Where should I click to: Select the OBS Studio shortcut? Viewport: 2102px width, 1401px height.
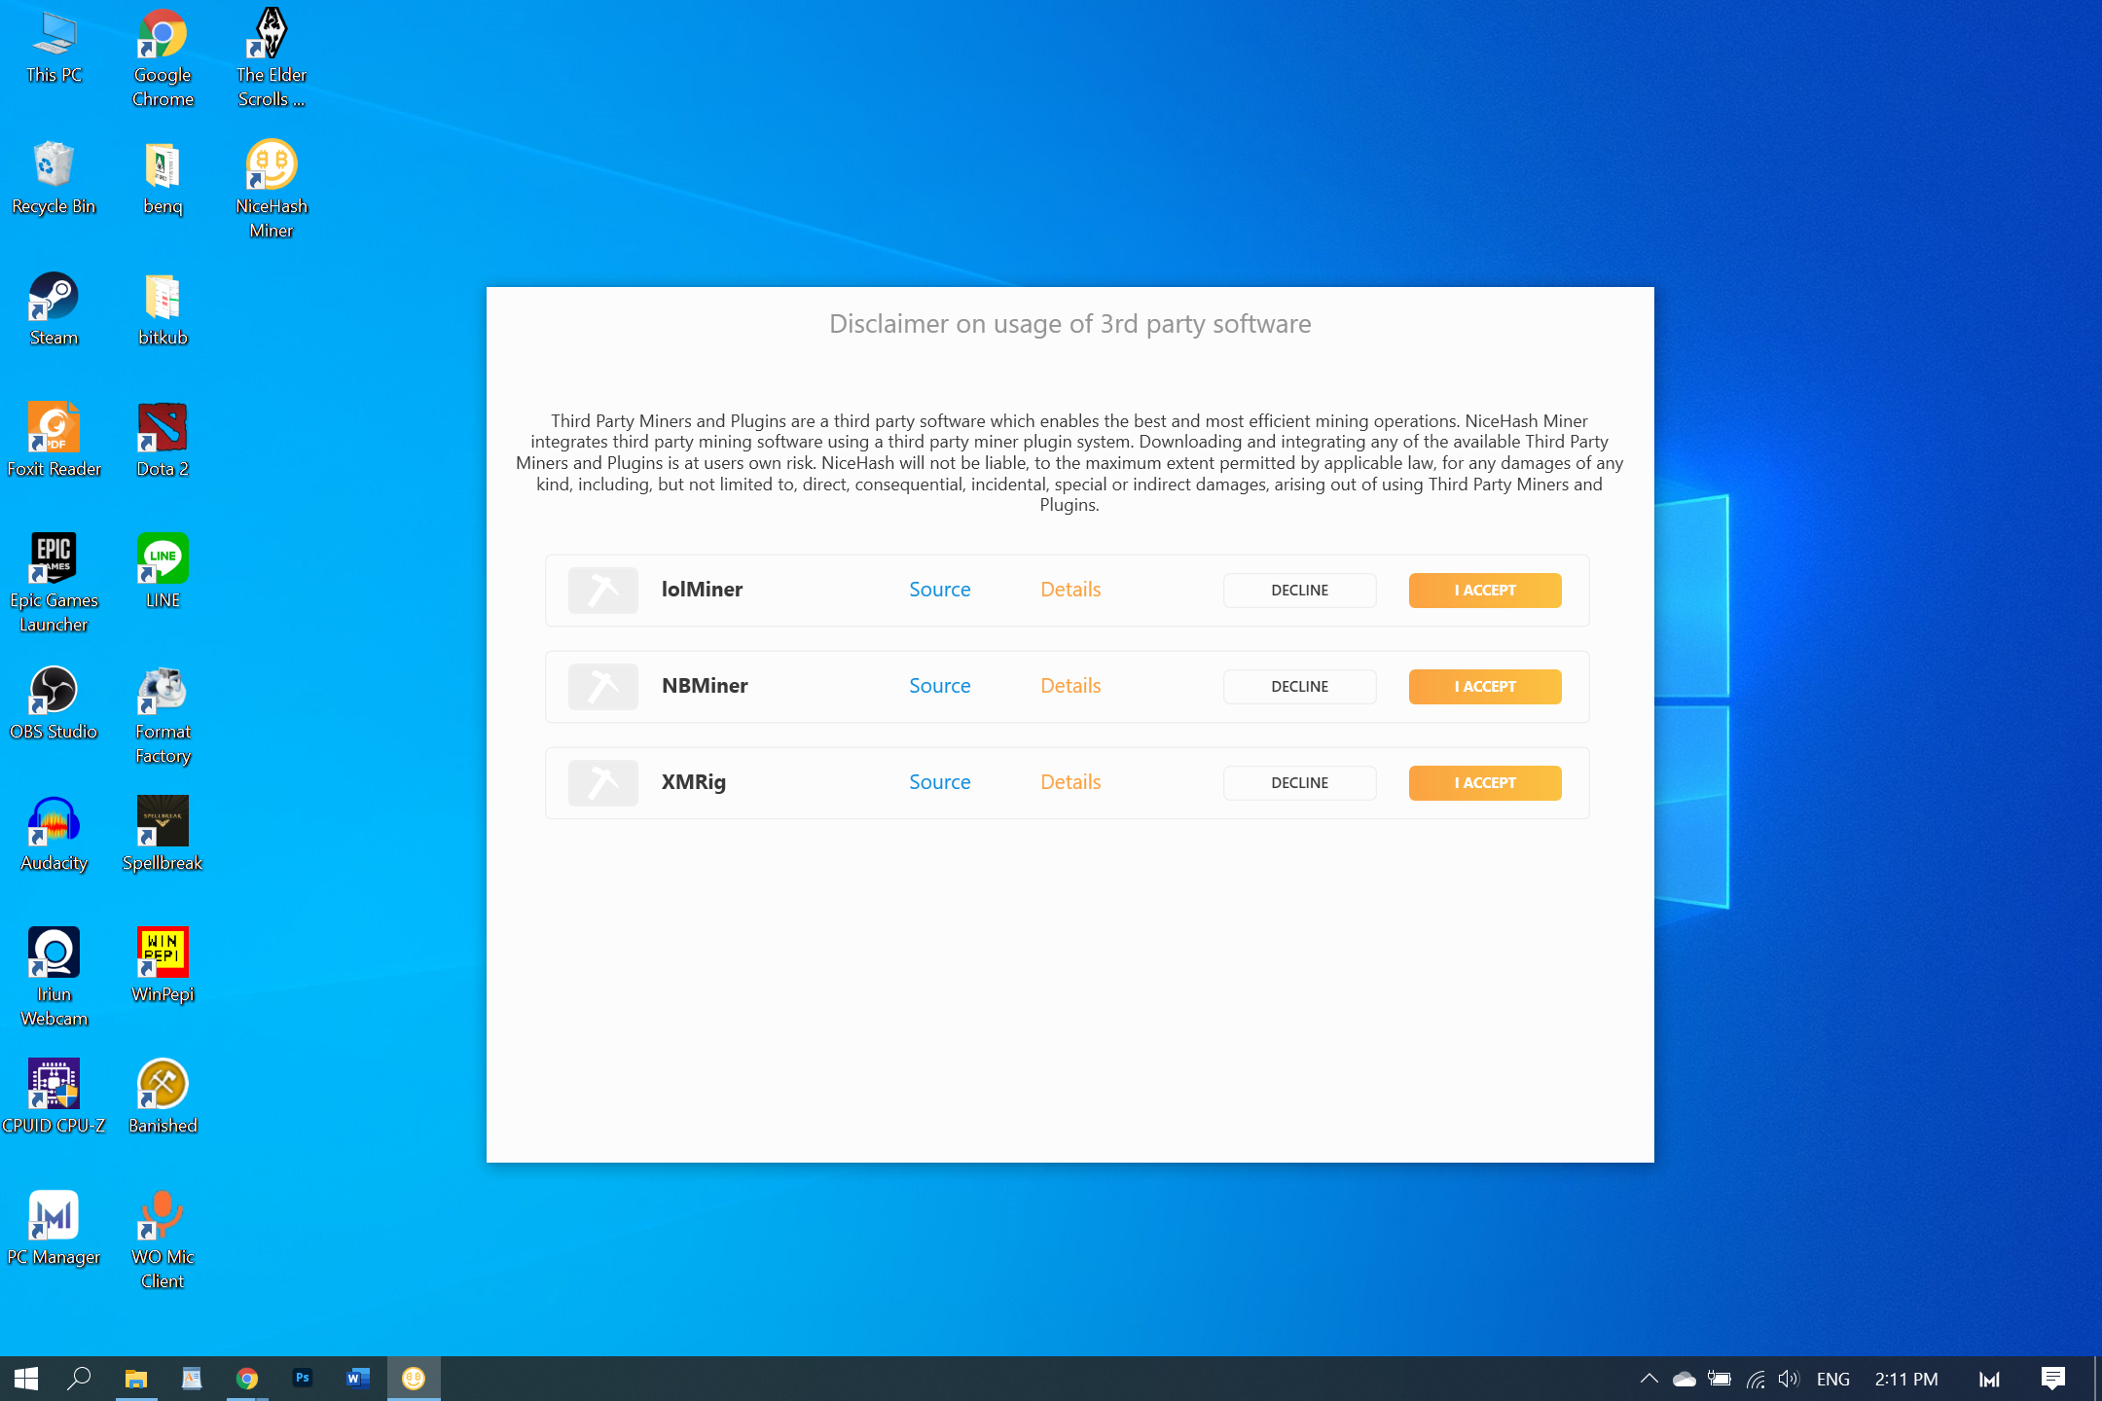(x=54, y=703)
